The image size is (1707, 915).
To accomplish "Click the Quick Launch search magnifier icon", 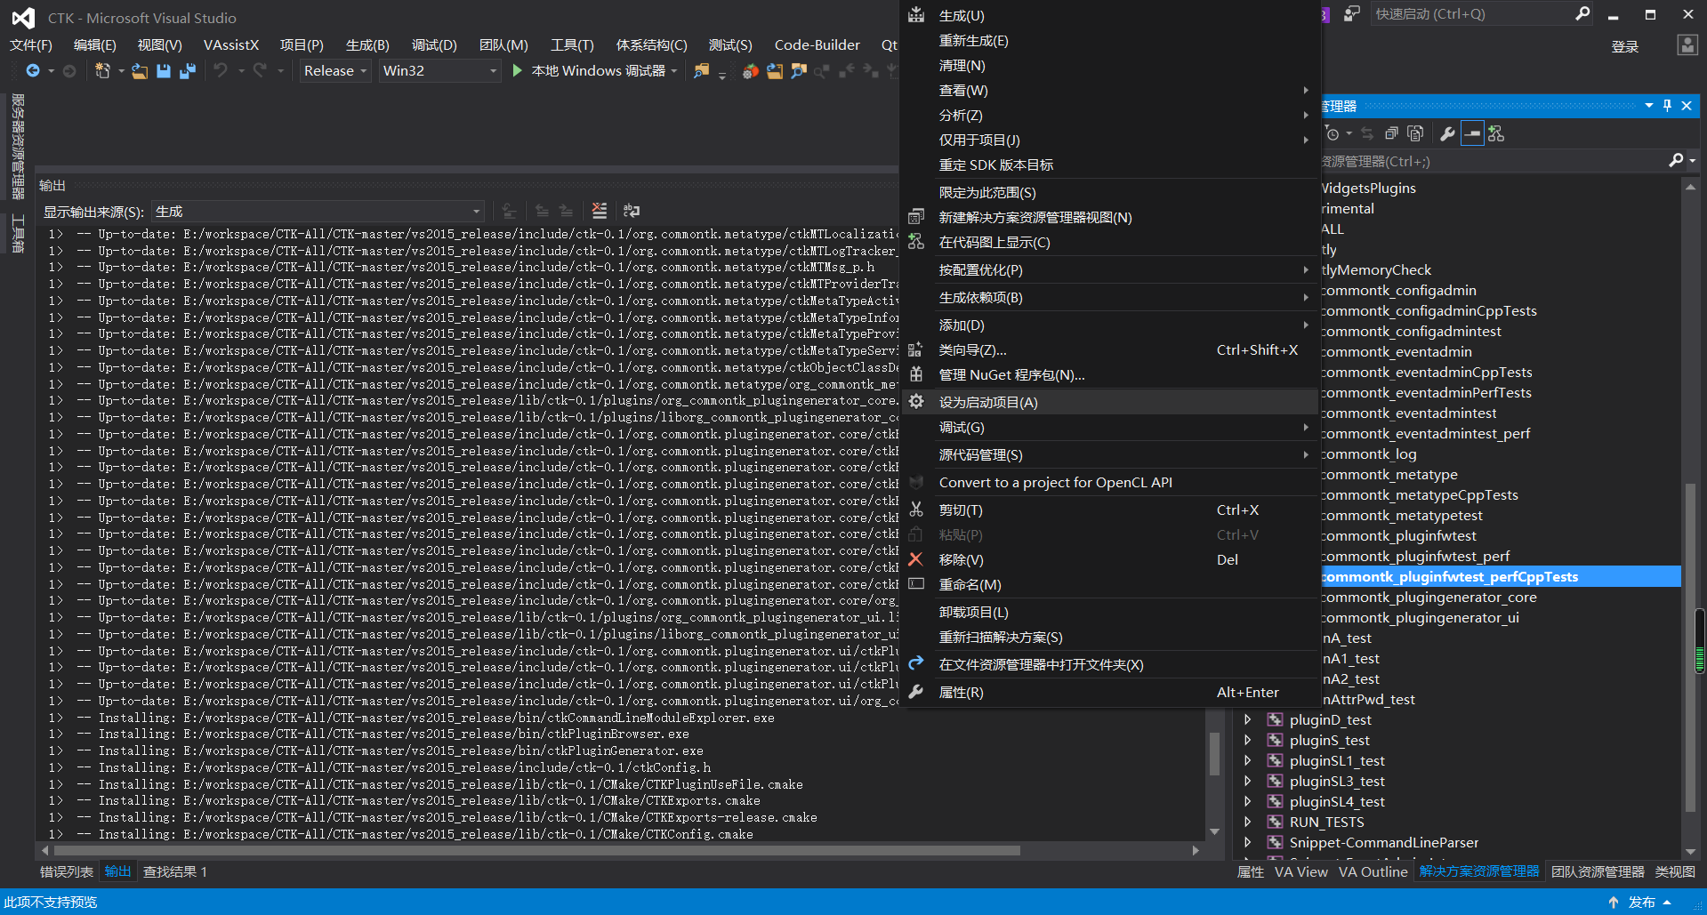I will click(x=1582, y=13).
